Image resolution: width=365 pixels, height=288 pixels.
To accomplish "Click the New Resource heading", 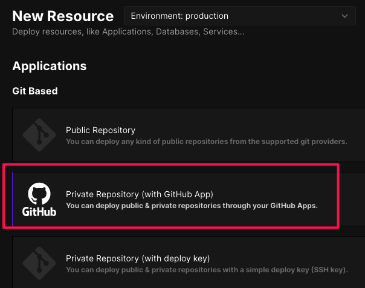I will (63, 16).
